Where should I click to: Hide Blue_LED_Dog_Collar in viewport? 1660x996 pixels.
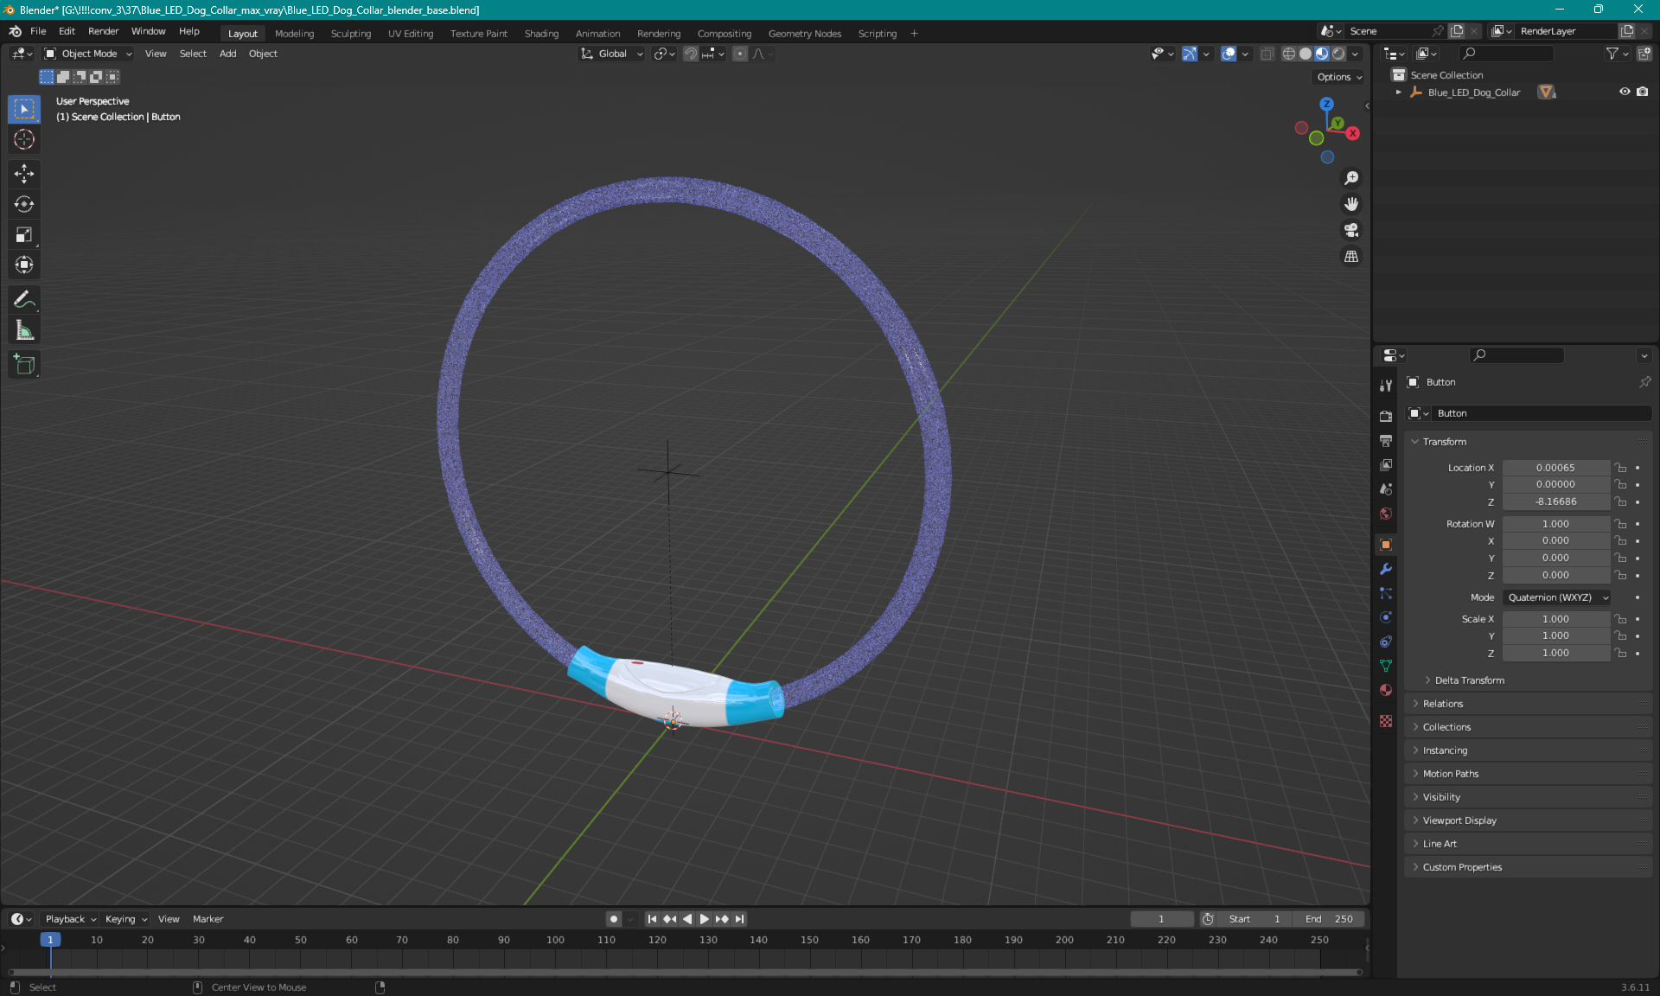1625,92
